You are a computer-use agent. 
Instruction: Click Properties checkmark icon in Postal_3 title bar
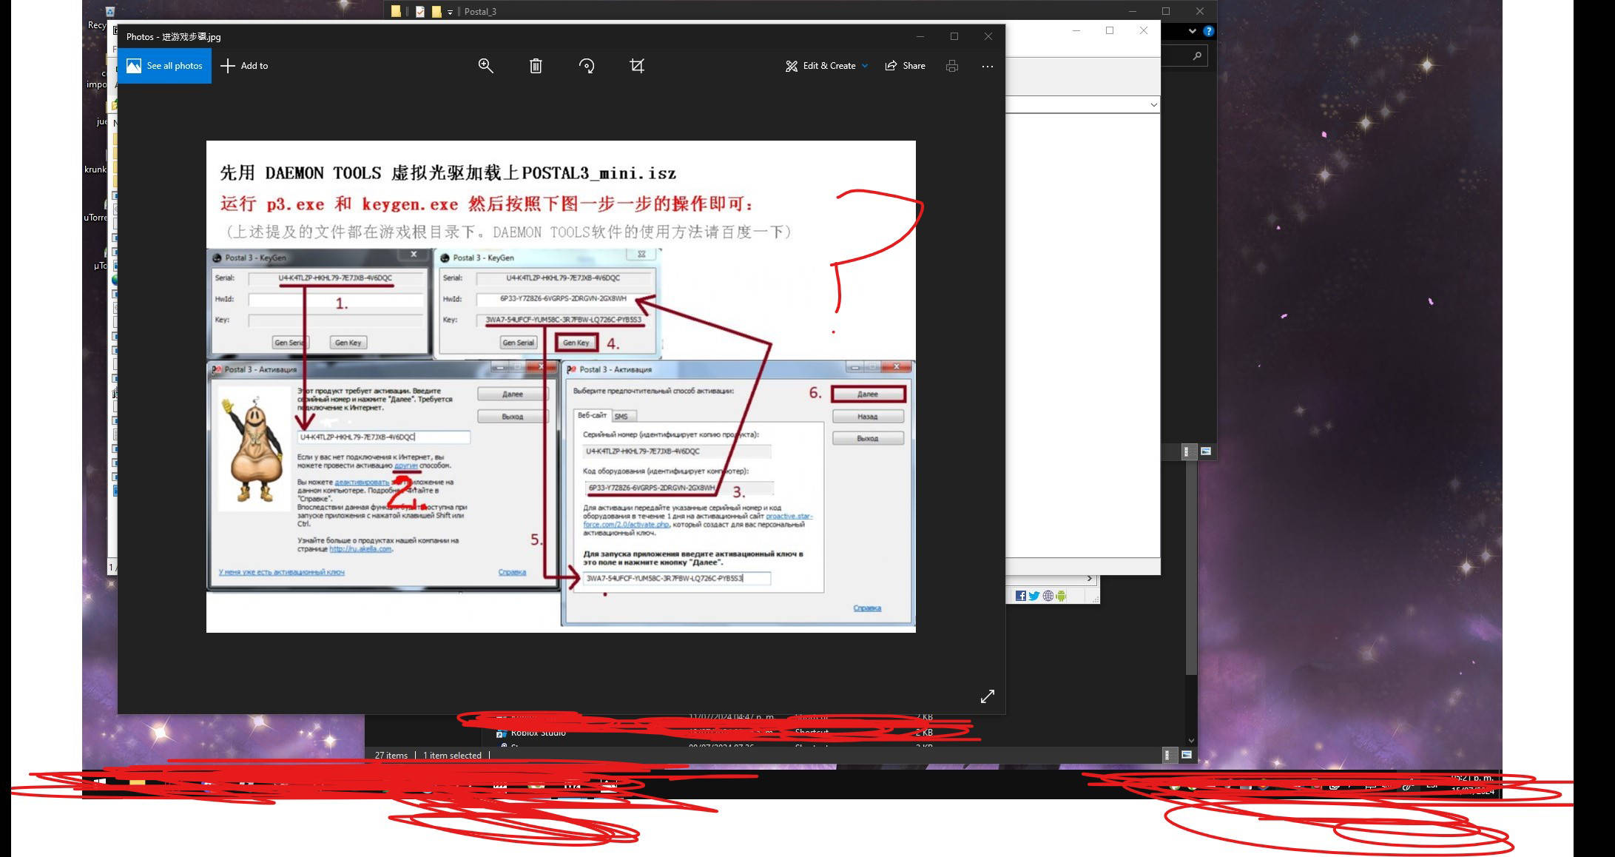click(x=420, y=11)
